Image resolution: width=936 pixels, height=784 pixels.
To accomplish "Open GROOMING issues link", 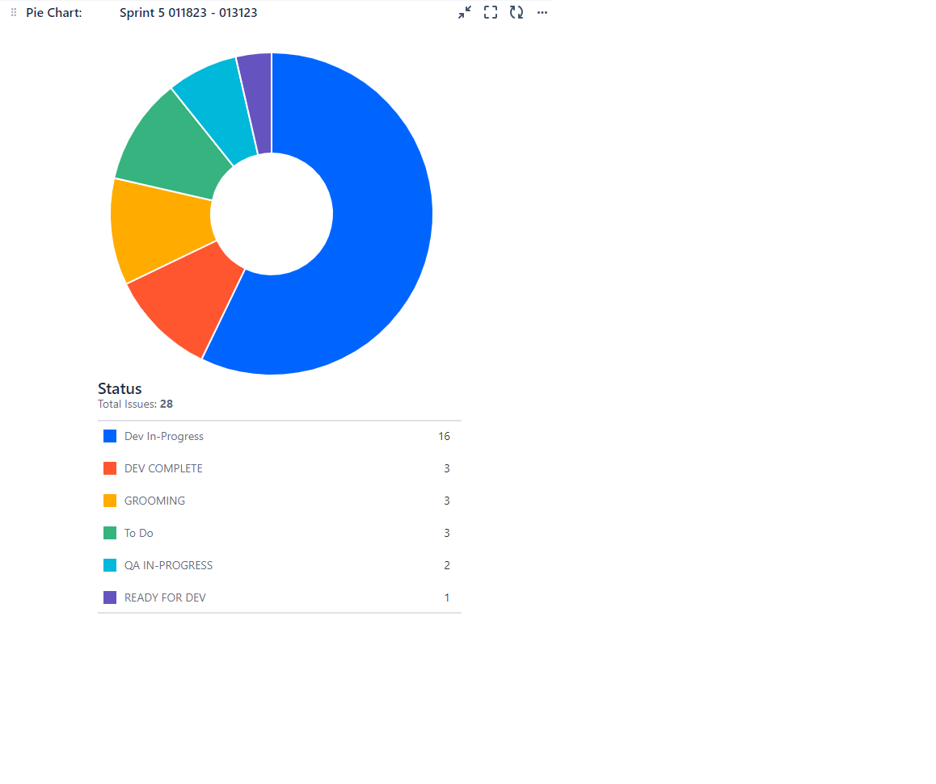I will (x=154, y=501).
